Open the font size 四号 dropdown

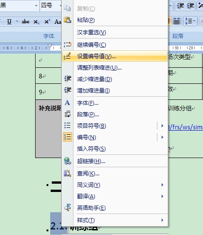click(60, 5)
